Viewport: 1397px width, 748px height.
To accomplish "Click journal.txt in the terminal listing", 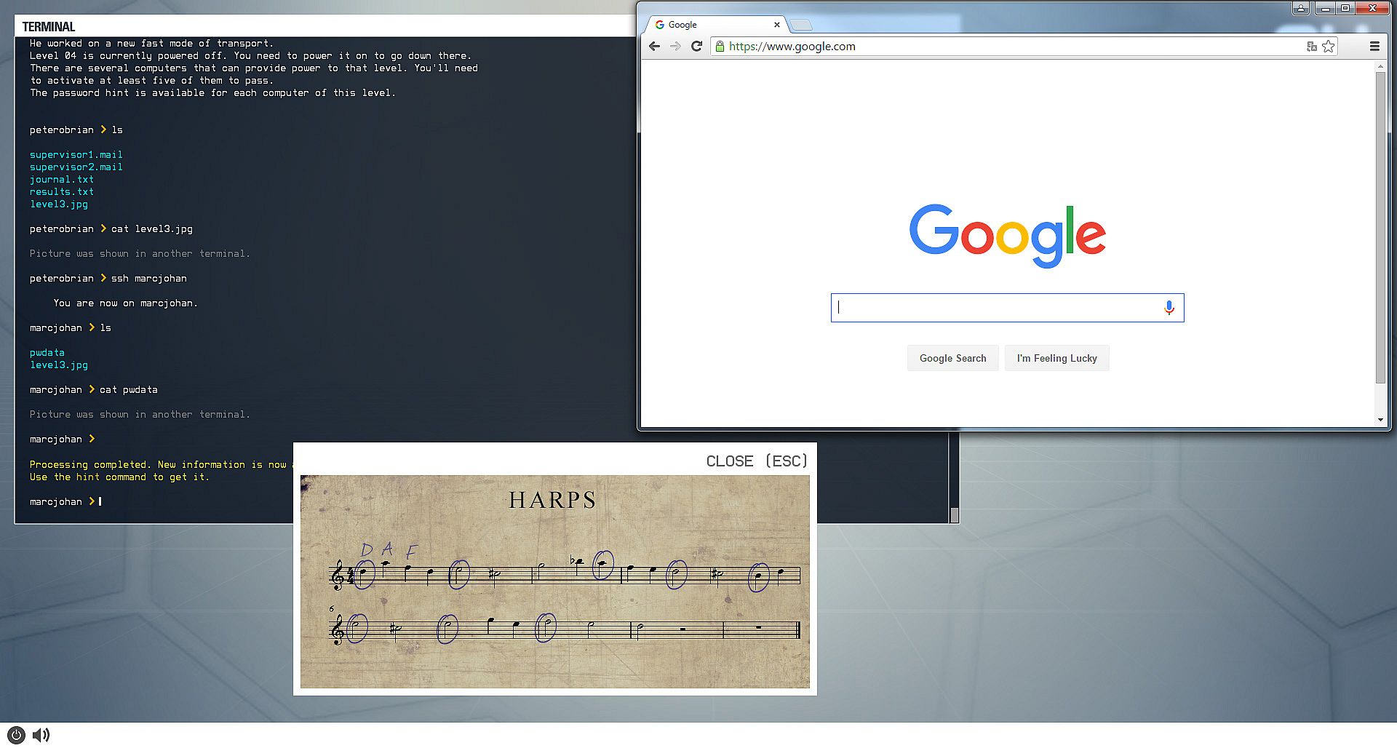I will tap(61, 179).
